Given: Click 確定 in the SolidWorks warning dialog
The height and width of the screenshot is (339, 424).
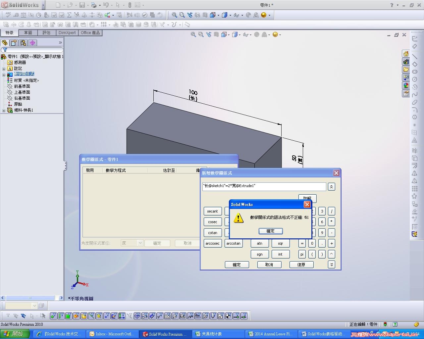Looking at the screenshot, I should click(270, 231).
